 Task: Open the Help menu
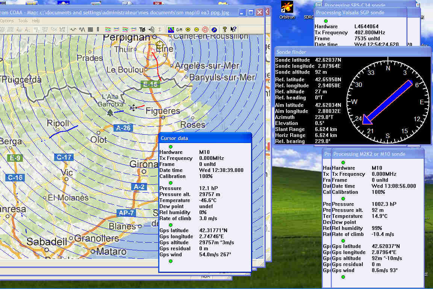36,21
